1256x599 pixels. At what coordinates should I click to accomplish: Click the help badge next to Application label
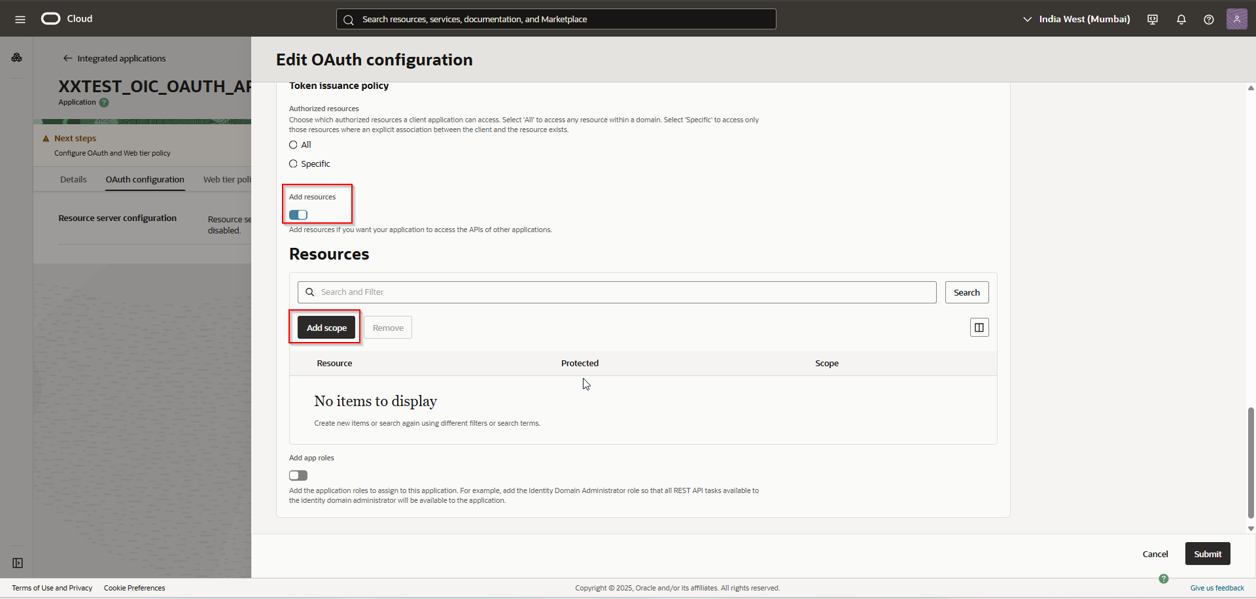(x=104, y=103)
